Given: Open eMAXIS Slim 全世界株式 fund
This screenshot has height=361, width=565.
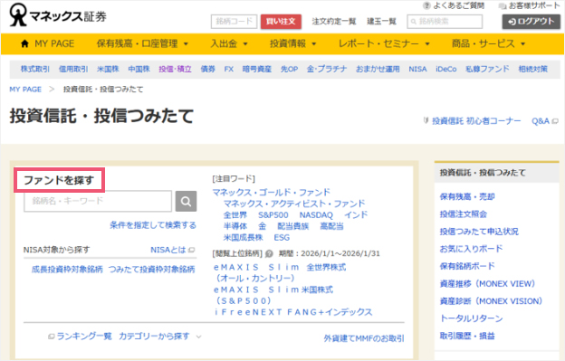Looking at the screenshot, I should 280,273.
